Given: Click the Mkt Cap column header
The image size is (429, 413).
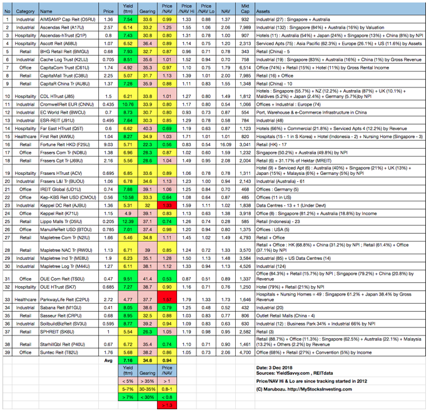Looking at the screenshot, I should coord(245,9).
